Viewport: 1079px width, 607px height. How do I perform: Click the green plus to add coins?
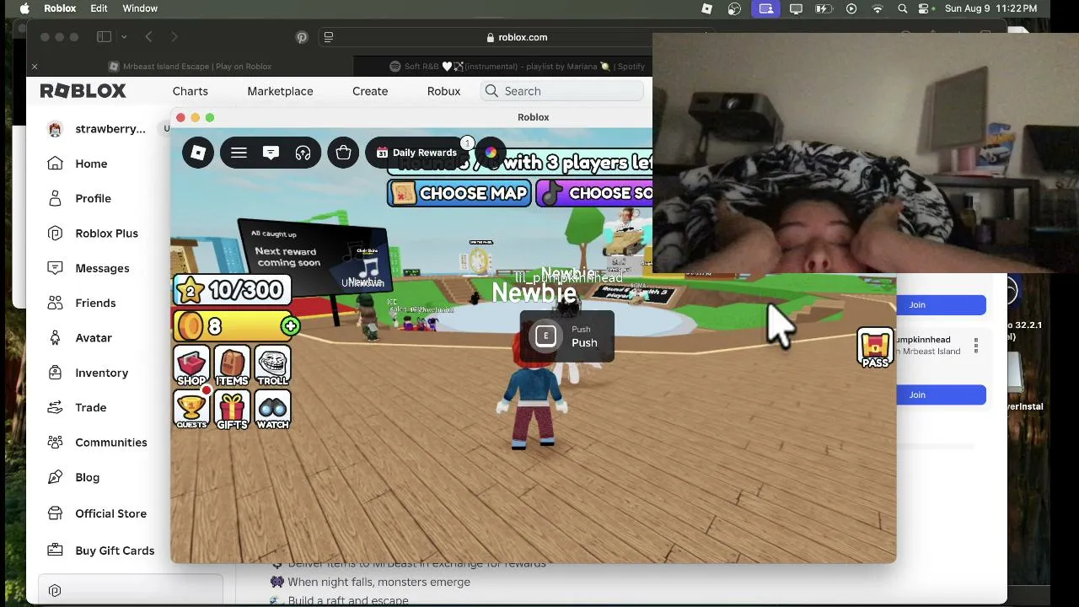291,325
